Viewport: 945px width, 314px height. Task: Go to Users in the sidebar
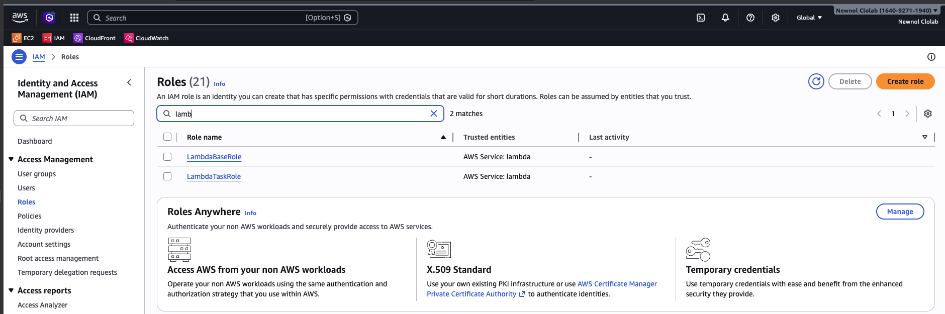[x=26, y=188]
